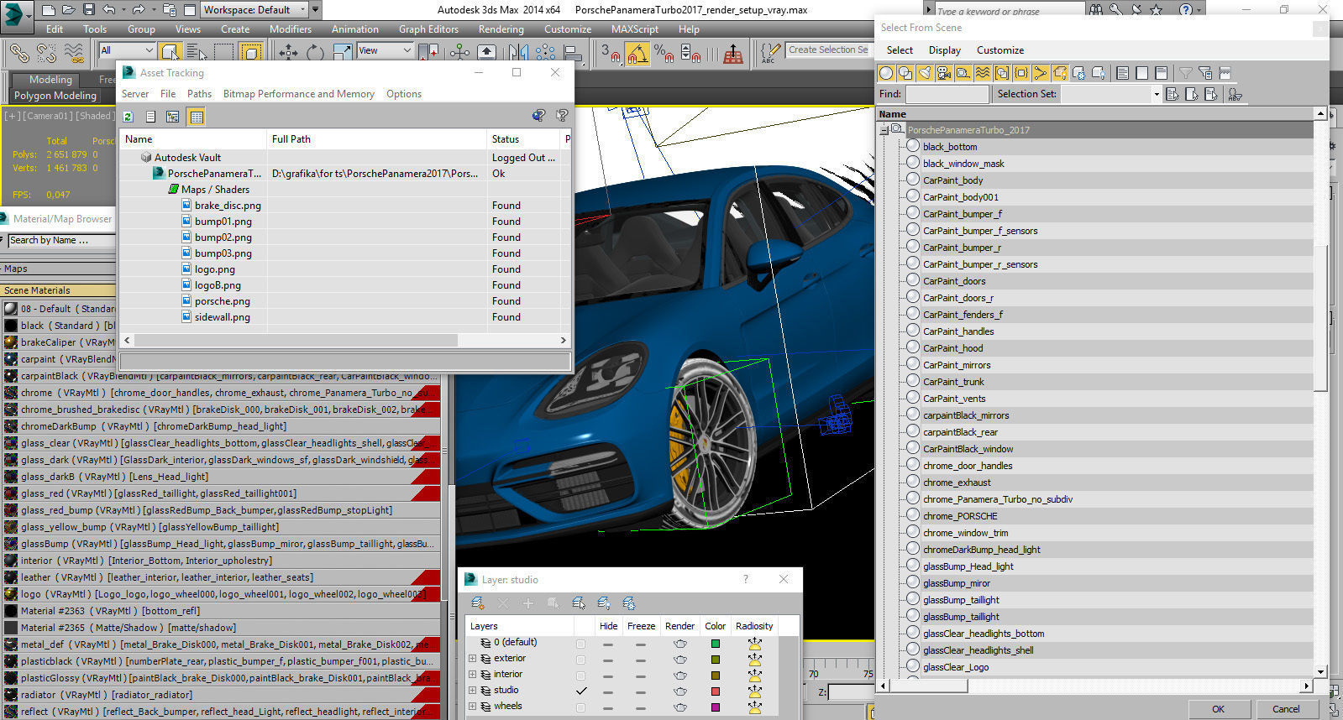
Task: Set exterior layer as current layer checkbox
Action: [580, 659]
